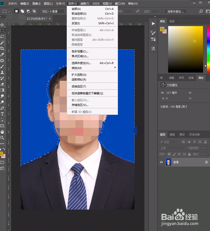Enable New selection mode button

tap(17, 11)
